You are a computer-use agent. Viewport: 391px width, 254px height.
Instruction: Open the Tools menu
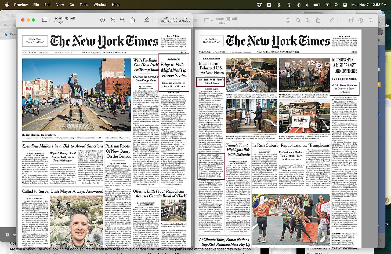(x=84, y=5)
